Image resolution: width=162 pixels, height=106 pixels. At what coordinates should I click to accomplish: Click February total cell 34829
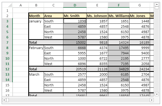[119, 69]
